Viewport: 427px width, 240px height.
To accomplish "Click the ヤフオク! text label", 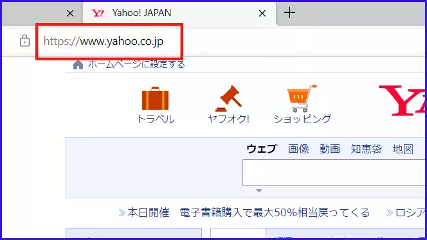I will [x=228, y=119].
